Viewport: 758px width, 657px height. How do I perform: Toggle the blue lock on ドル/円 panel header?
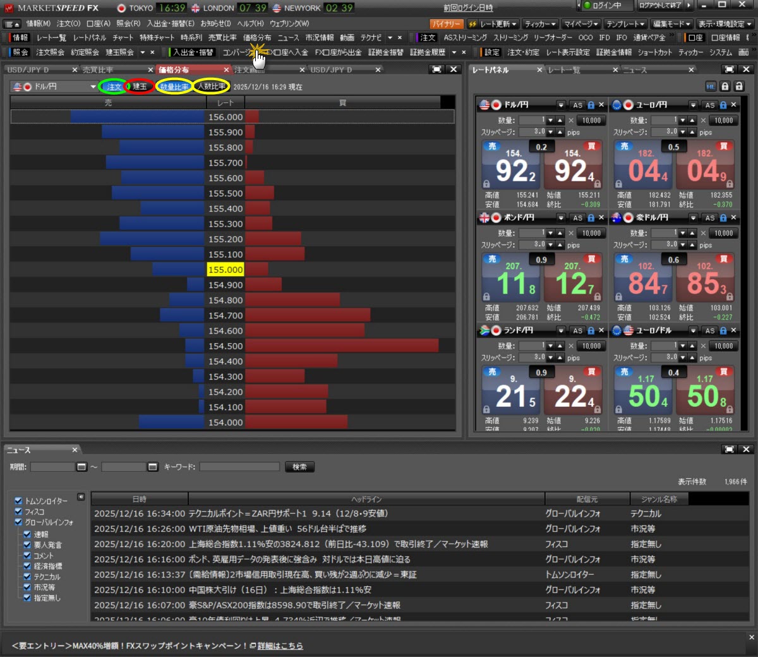coord(591,105)
